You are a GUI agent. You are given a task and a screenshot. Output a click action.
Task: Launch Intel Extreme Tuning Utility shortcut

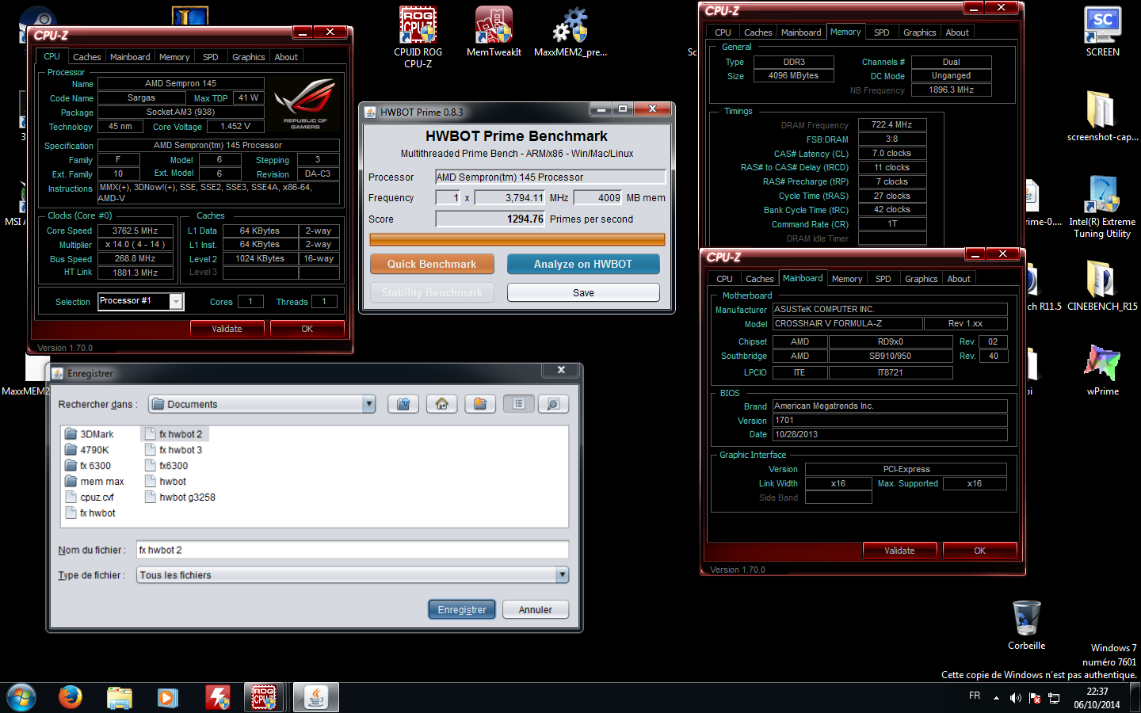[x=1102, y=208]
